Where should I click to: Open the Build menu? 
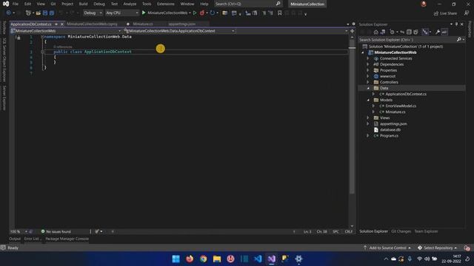pos(83,4)
